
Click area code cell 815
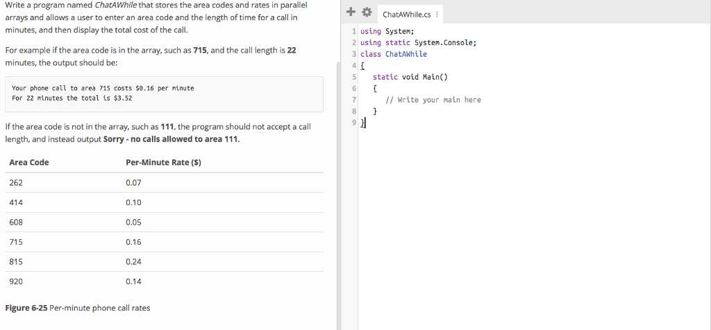coord(16,261)
